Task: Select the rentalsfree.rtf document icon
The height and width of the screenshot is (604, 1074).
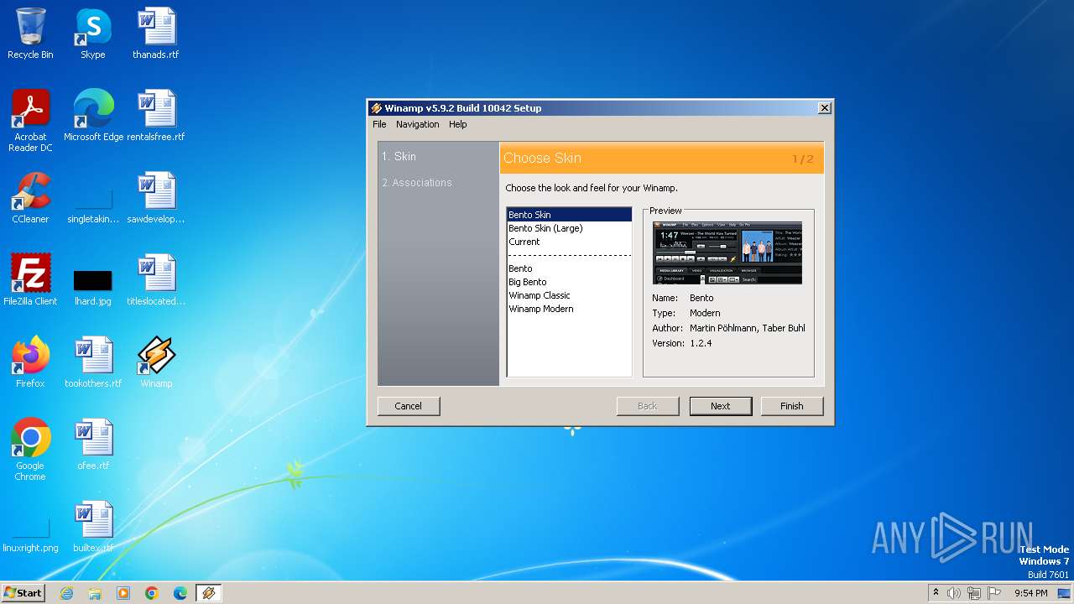Action: point(155,116)
